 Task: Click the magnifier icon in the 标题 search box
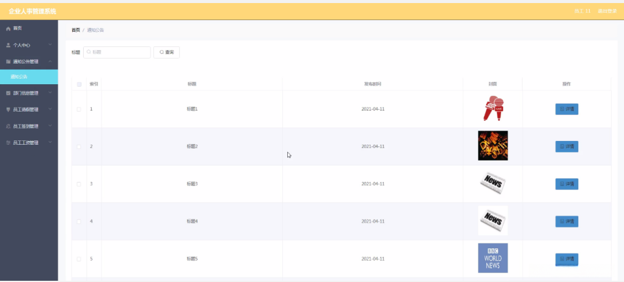[89, 52]
